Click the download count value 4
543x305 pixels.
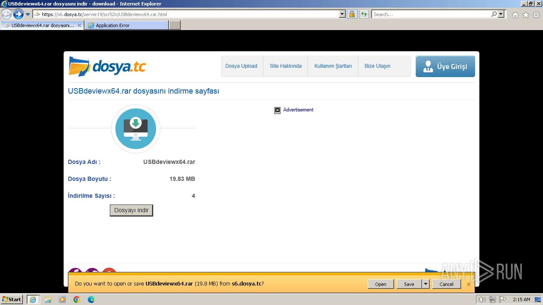tap(193, 196)
